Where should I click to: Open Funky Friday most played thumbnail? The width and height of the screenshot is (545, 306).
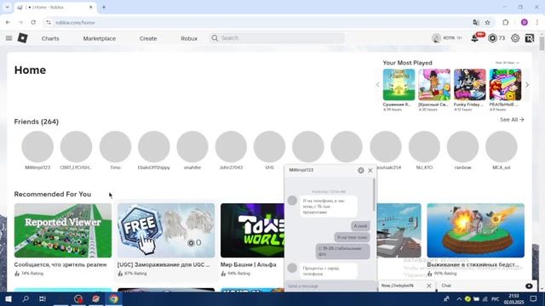click(x=470, y=85)
